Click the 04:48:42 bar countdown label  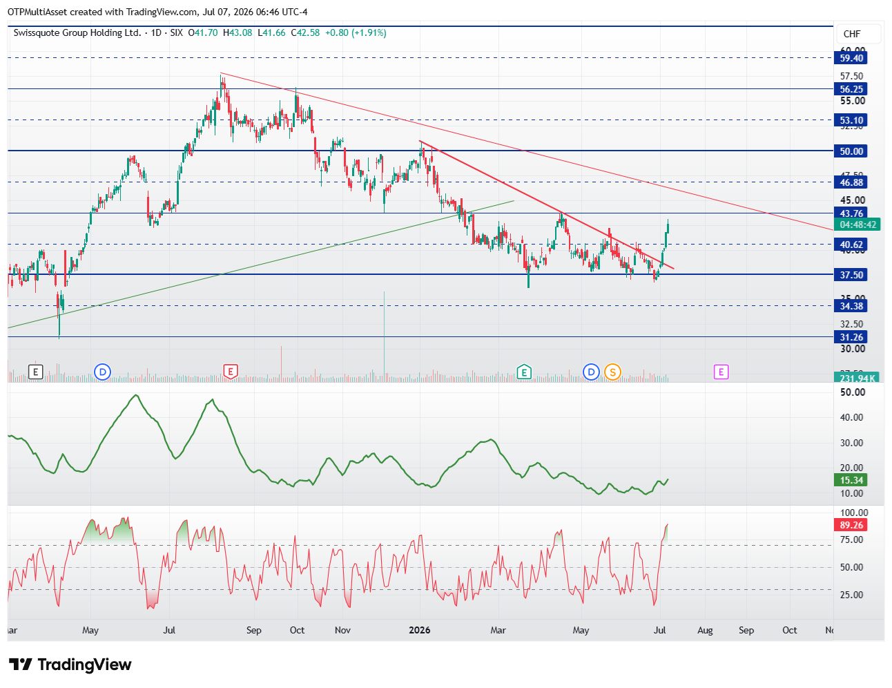[858, 224]
